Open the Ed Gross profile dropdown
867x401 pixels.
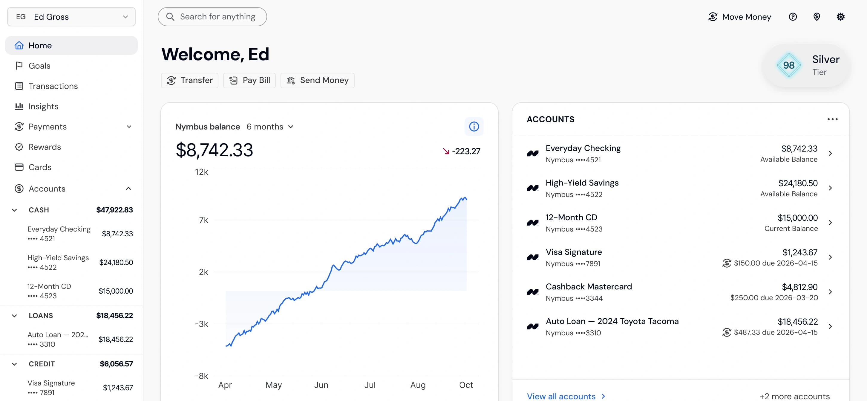coord(71,17)
